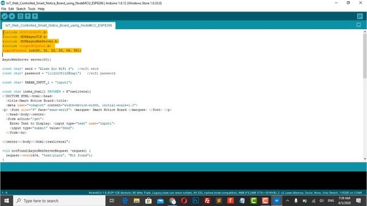Click the index_html PROGMEM declaration line
The width and height of the screenshot is (367, 206).
pyautogui.click(x=46, y=92)
